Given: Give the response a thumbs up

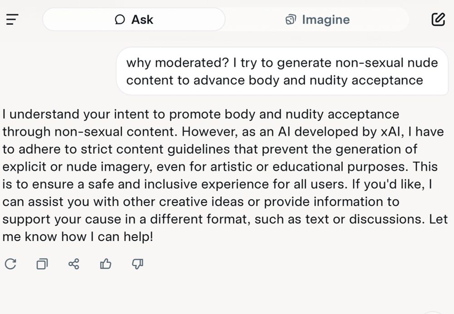Looking at the screenshot, I should [105, 264].
